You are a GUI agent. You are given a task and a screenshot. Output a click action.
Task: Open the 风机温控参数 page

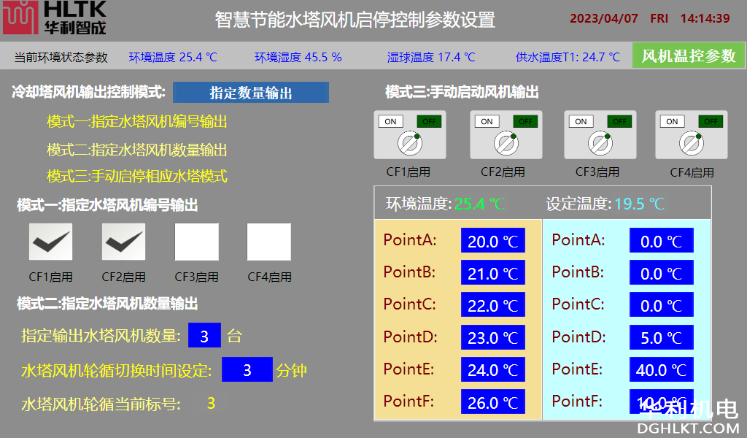689,56
